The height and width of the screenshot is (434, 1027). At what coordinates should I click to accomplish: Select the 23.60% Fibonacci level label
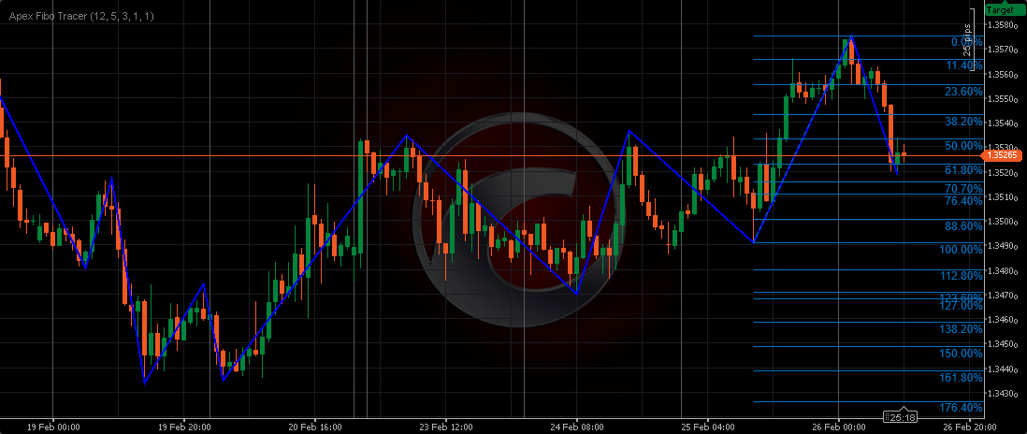(x=963, y=92)
